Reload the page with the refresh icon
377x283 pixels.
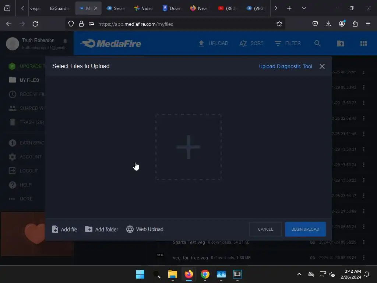pyautogui.click(x=35, y=24)
